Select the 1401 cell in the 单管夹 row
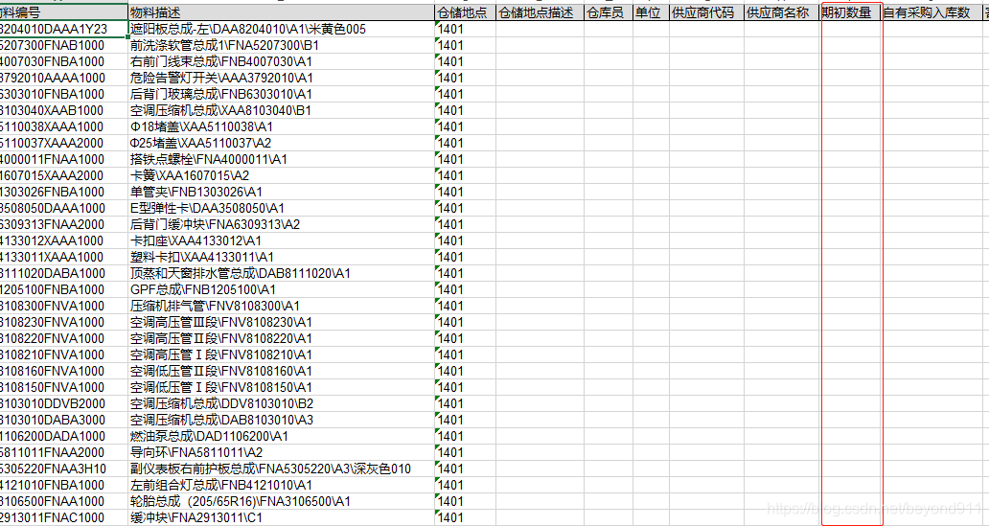The height and width of the screenshot is (526, 989). coord(466,192)
